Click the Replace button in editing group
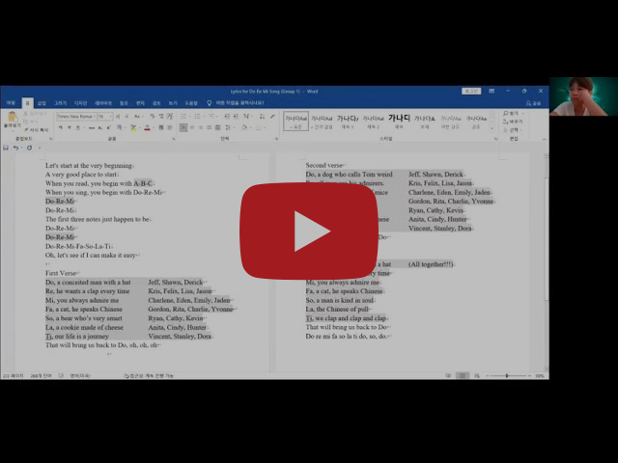The image size is (618, 463). (513, 122)
